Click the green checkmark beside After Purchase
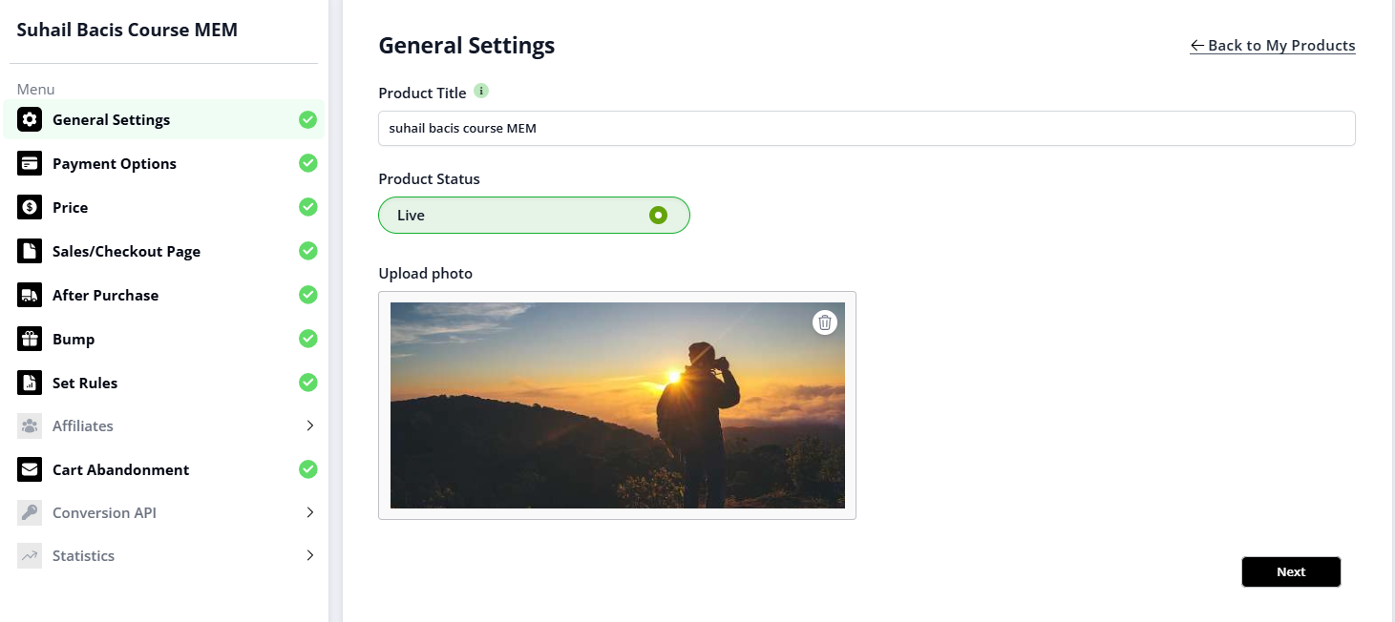 [x=307, y=295]
